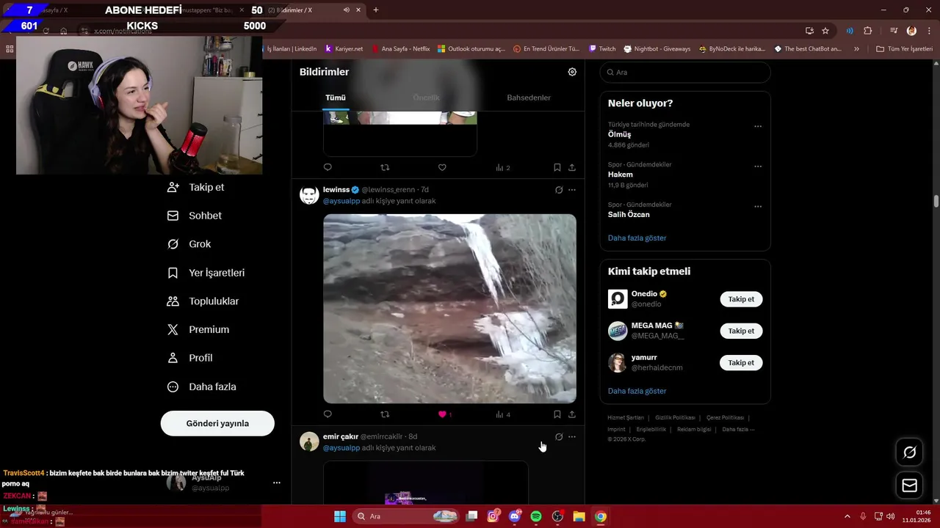
Task: Repost the post showing 2 views
Action: click(x=385, y=167)
